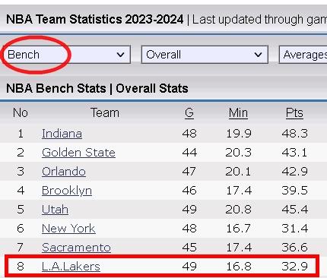
Task: Open the Indiana team link
Action: tap(62, 134)
